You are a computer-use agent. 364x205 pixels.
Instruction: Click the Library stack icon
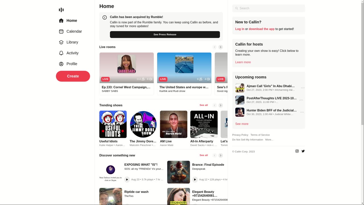coord(61,42)
